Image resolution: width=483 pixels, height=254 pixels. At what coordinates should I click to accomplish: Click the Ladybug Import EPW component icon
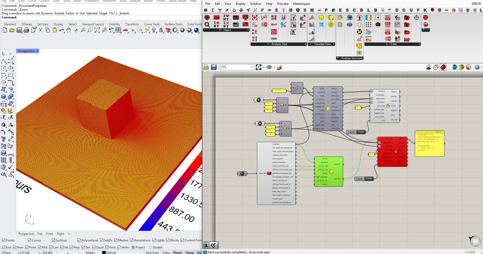point(217,18)
